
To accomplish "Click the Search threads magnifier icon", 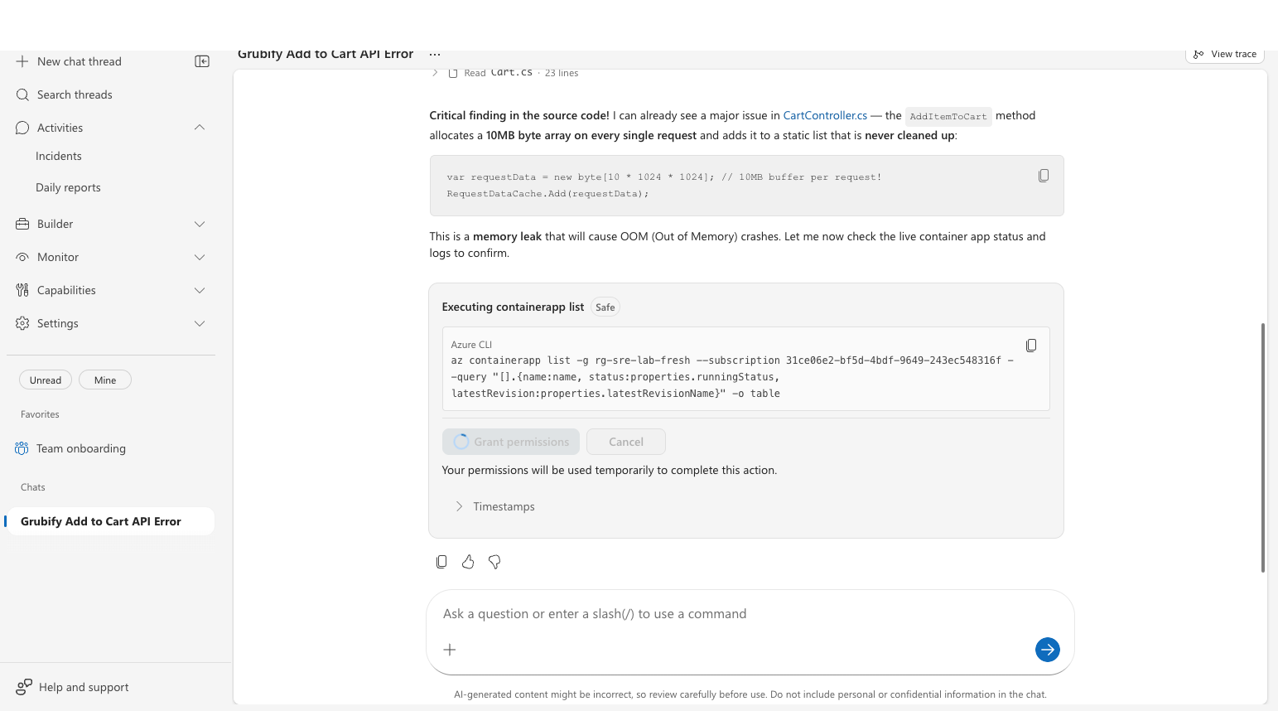I will pyautogui.click(x=22, y=94).
